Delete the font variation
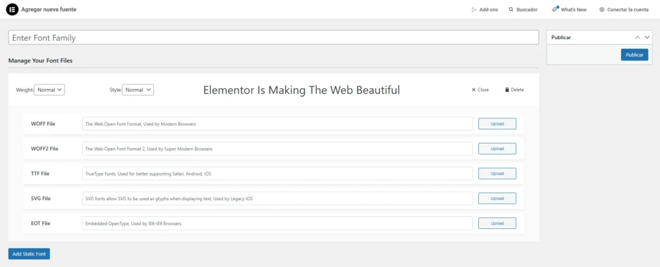660x267 pixels. 514,90
